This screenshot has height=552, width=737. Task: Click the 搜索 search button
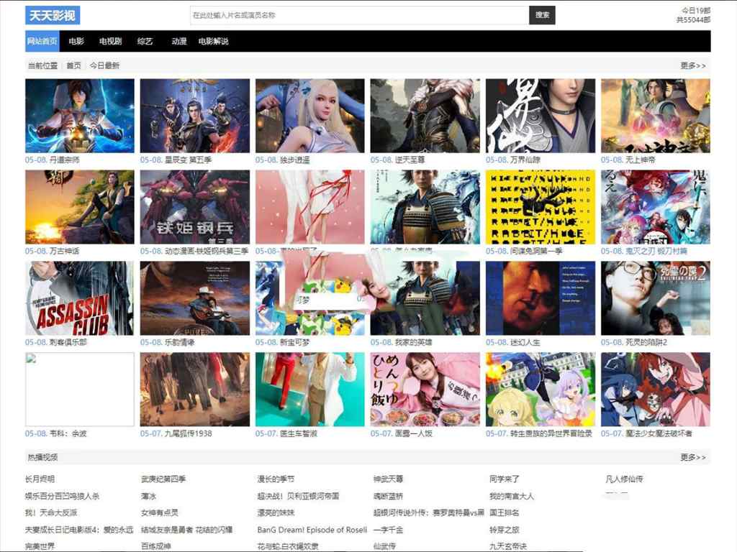point(542,15)
